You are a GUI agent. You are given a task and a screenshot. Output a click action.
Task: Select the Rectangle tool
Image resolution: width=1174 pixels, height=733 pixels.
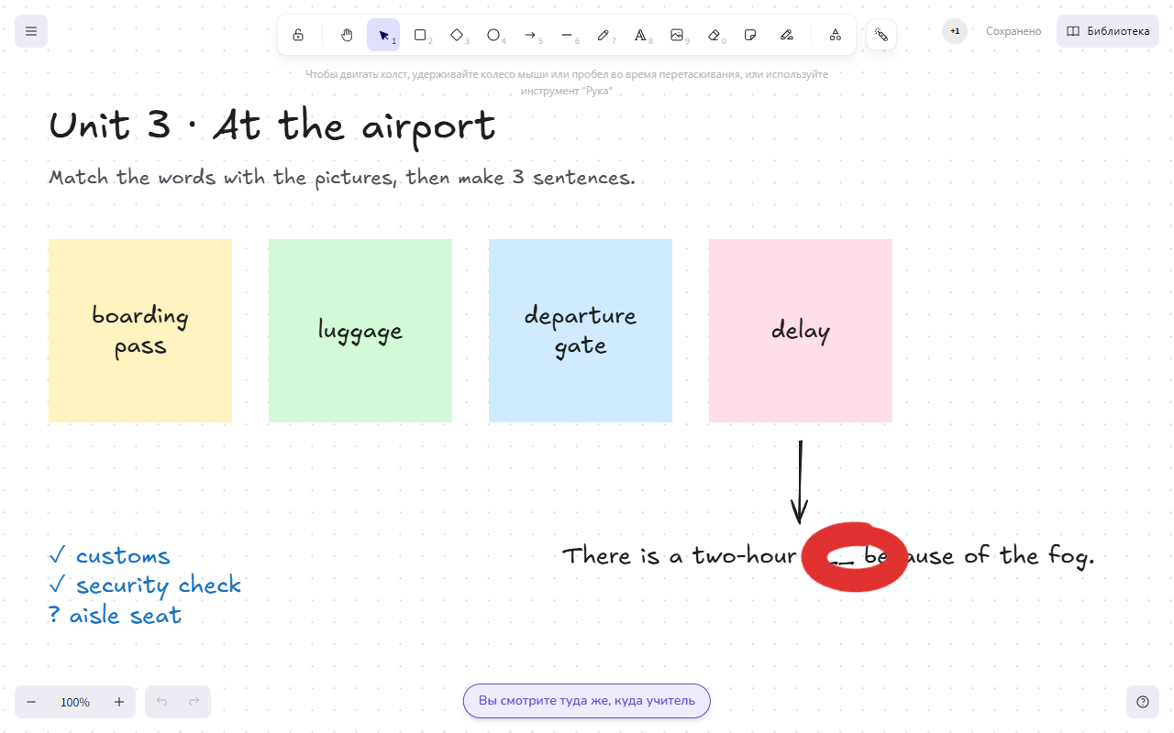click(x=420, y=35)
